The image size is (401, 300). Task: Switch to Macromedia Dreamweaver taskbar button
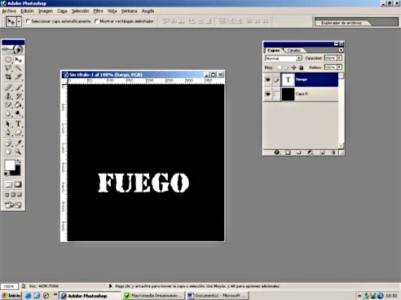[x=153, y=295]
